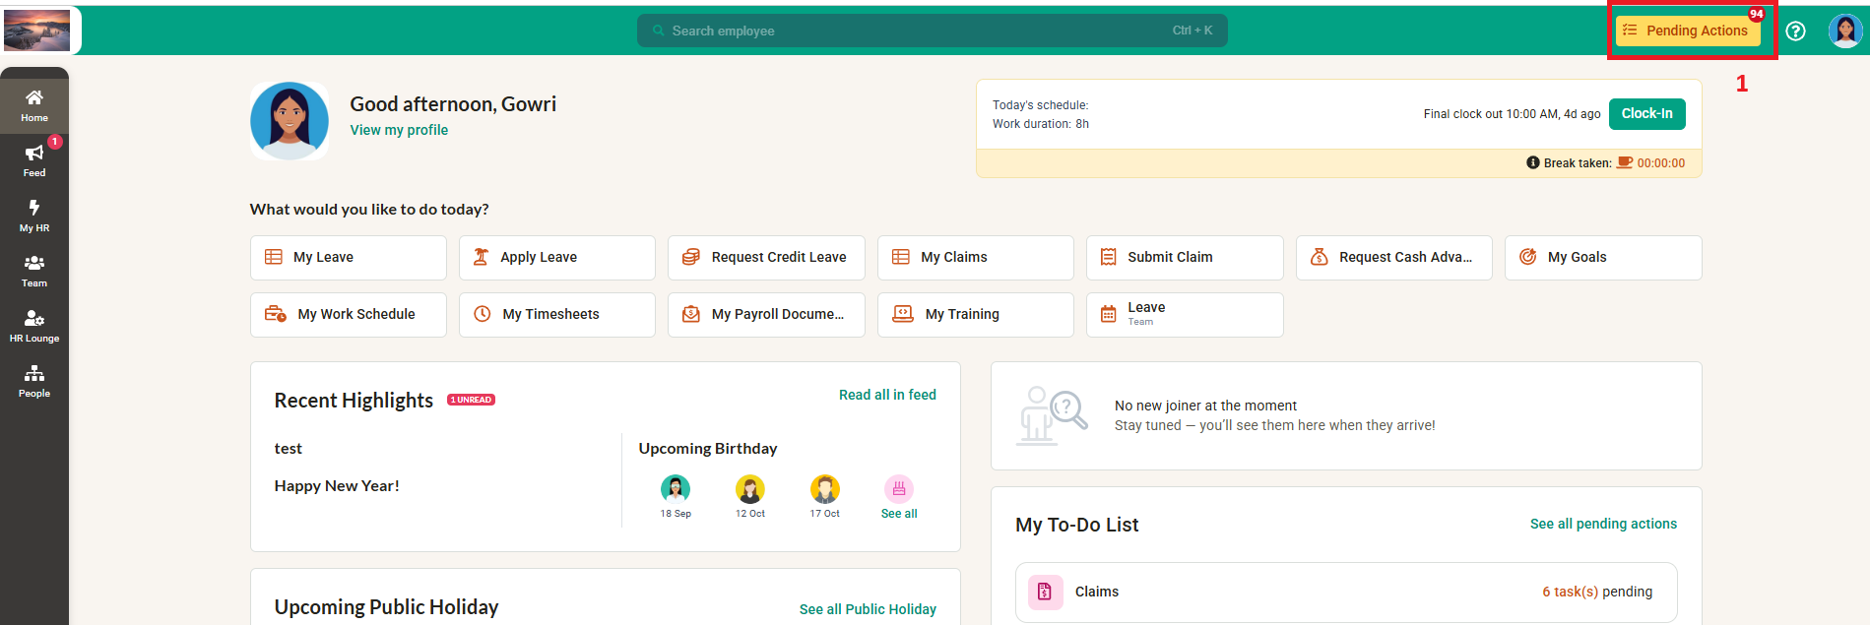1870x625 pixels.
Task: Click See all birthdays cake icon
Action: (899, 489)
